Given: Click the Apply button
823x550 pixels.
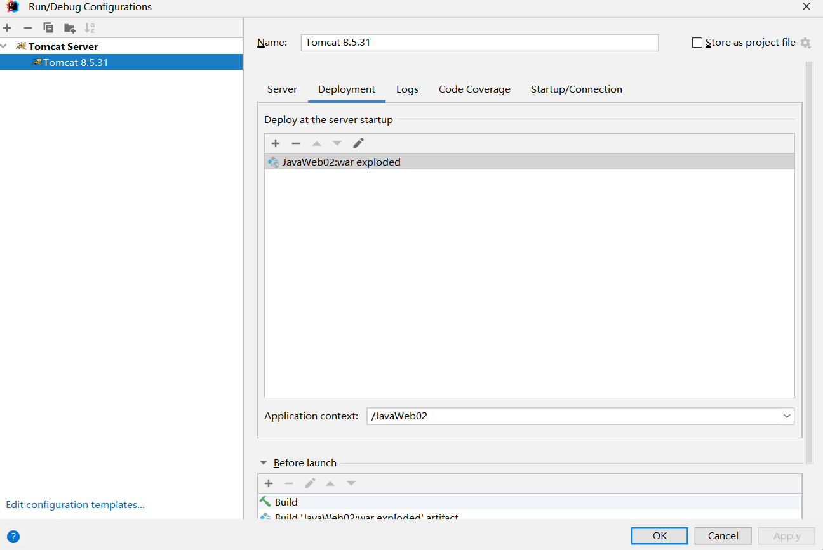Looking at the screenshot, I should click(x=787, y=535).
